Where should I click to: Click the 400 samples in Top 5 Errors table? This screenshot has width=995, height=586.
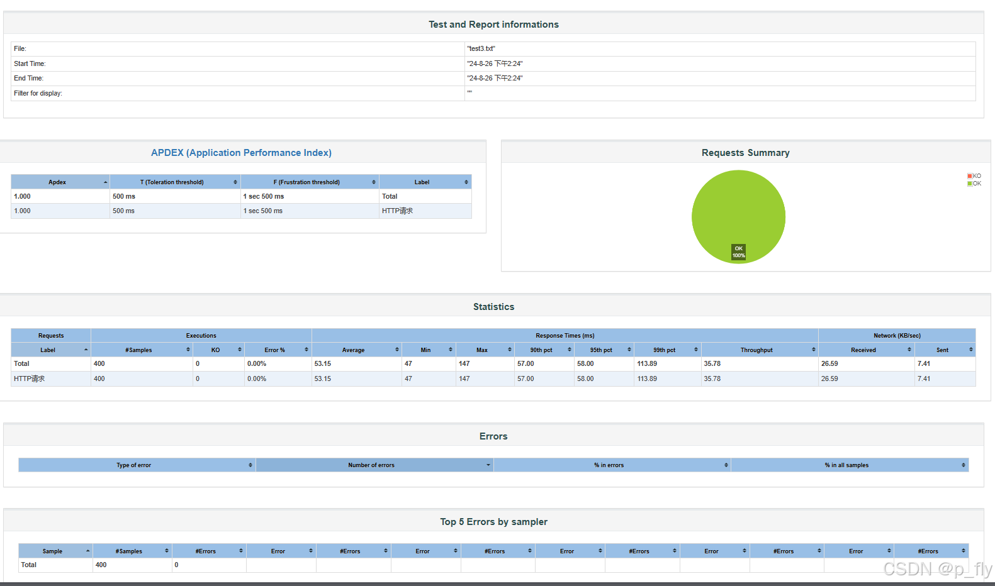[x=101, y=565]
